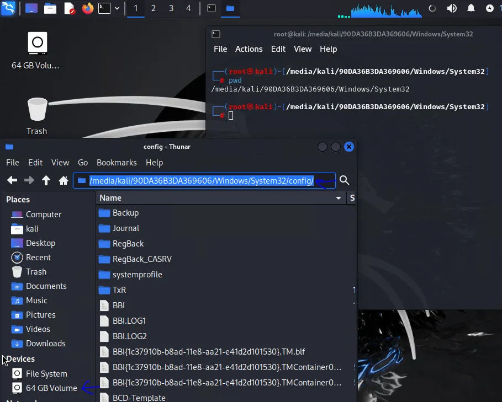Switch to workspace 4
502x402 pixels.
pos(188,8)
